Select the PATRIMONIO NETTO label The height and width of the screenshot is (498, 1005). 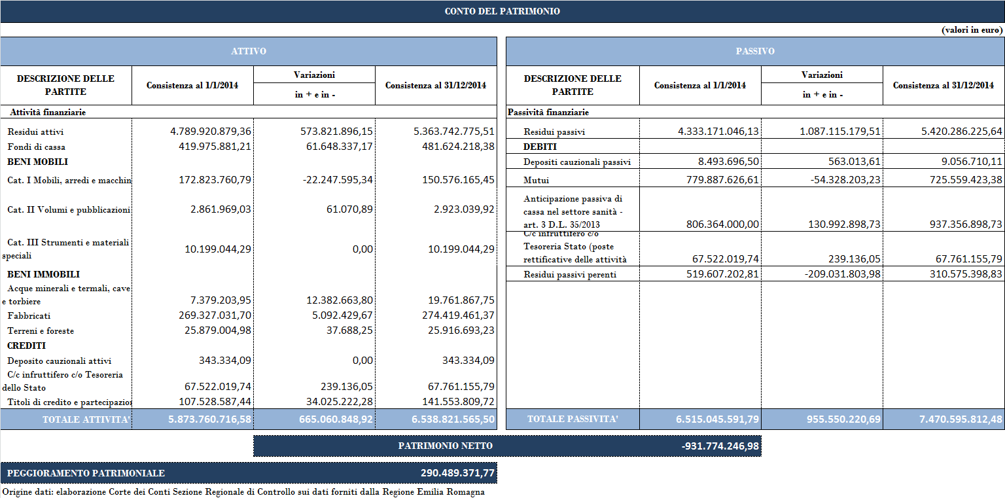(446, 446)
